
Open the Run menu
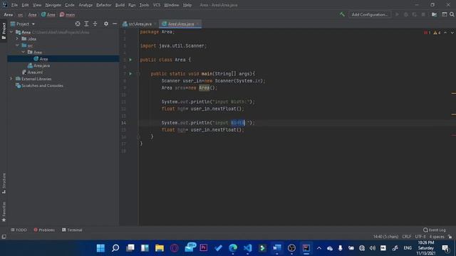coord(132,5)
